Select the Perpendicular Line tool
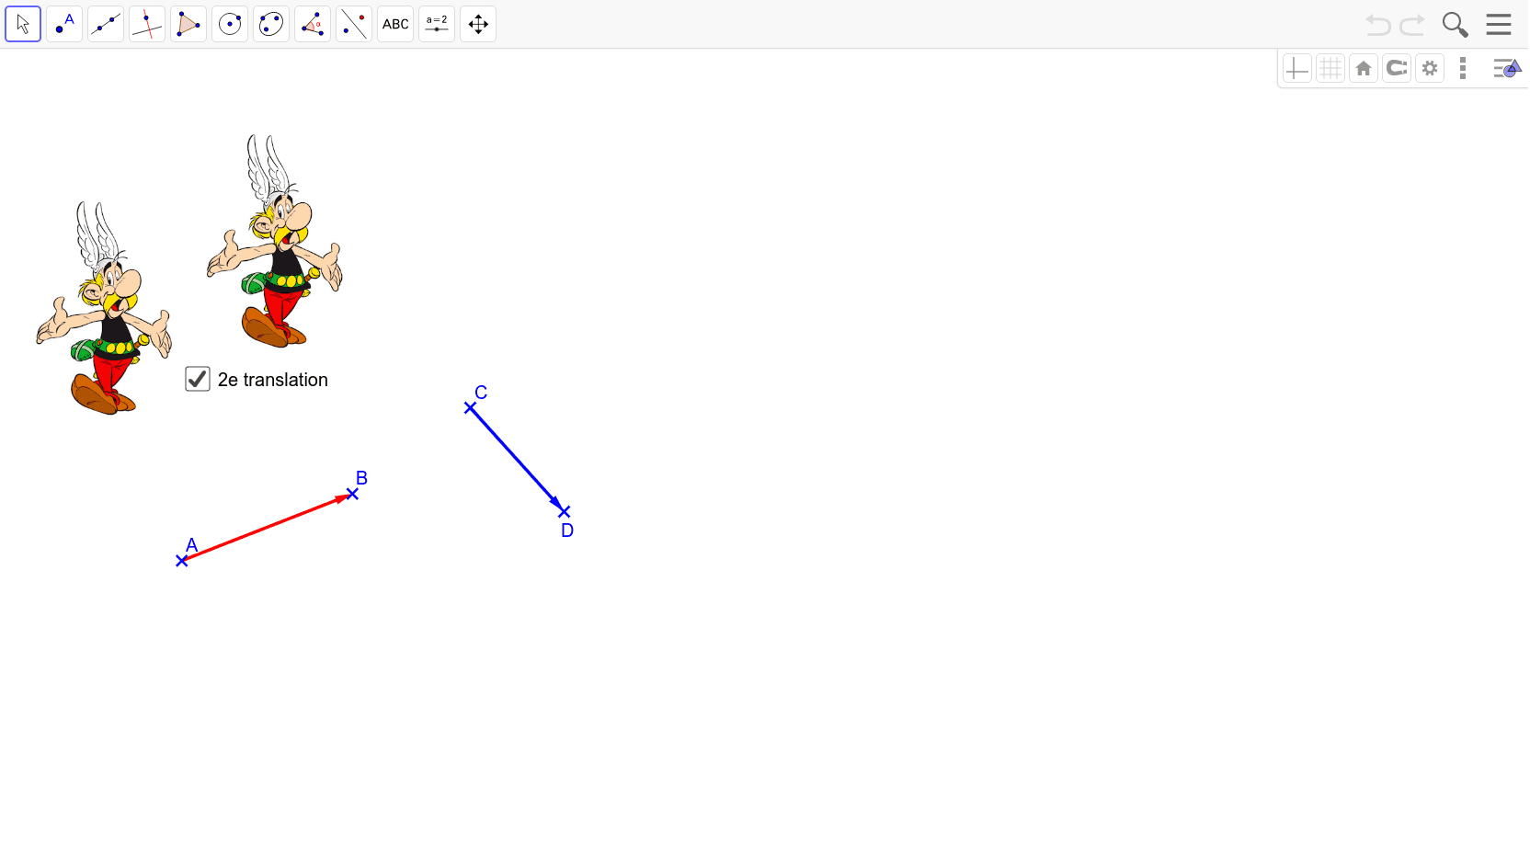This screenshot has width=1530, height=844. (147, 24)
